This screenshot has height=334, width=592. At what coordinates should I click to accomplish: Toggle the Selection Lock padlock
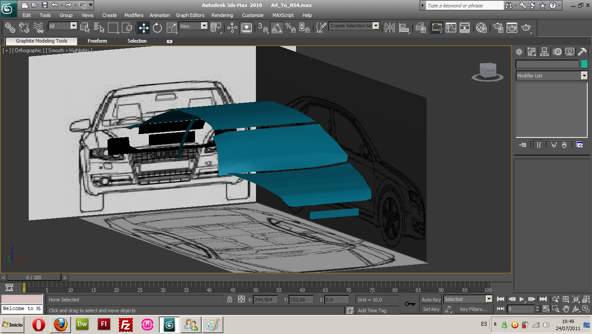click(229, 299)
